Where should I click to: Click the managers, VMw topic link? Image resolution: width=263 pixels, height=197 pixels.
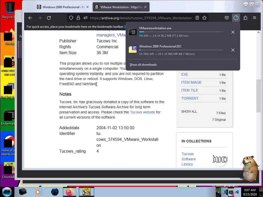click(111, 35)
